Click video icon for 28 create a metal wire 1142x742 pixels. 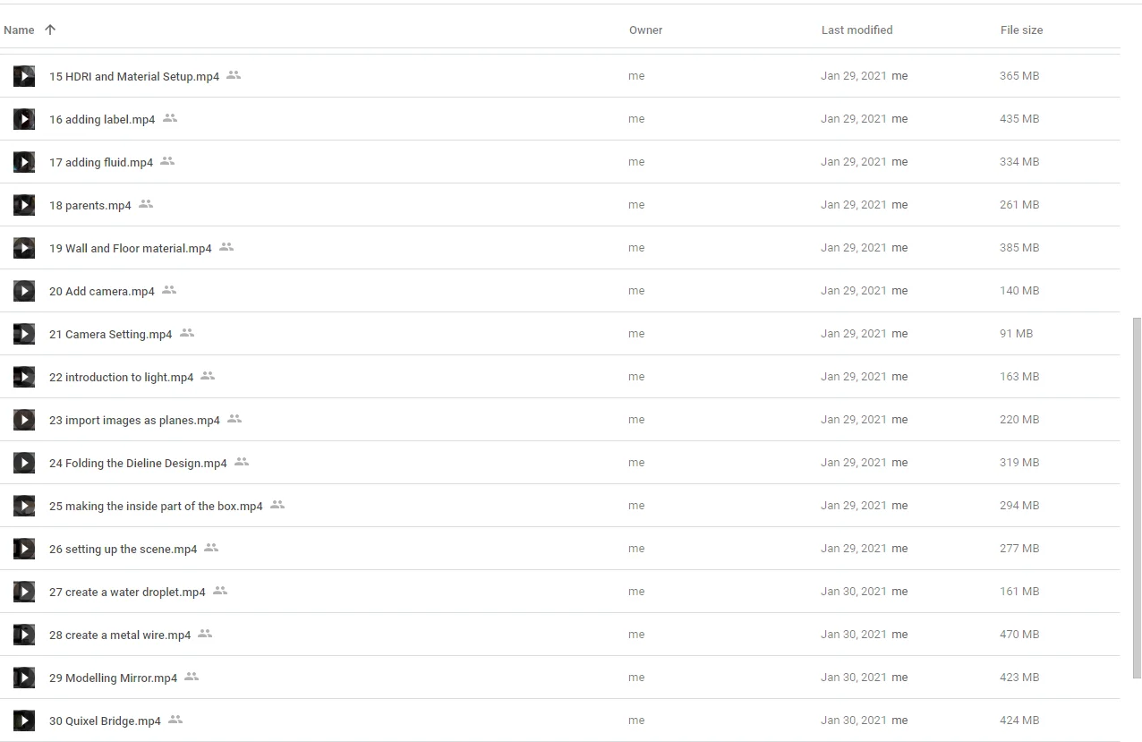click(24, 635)
